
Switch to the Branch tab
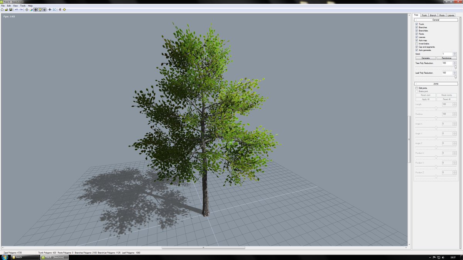pyautogui.click(x=433, y=15)
